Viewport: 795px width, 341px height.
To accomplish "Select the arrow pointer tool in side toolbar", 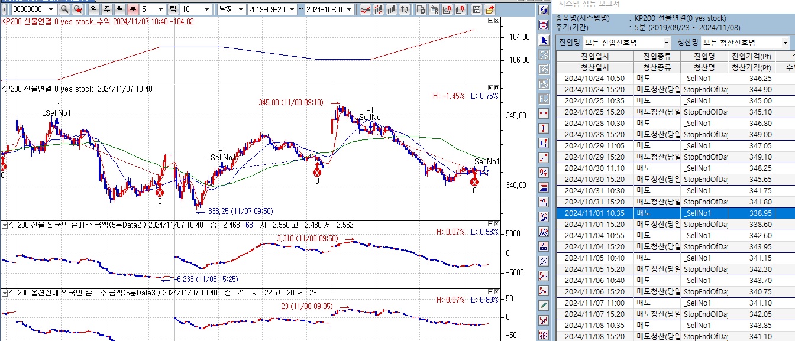I will 544,40.
